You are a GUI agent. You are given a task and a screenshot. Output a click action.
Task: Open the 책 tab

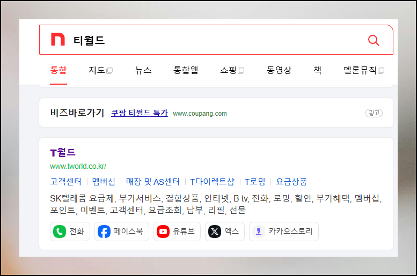(x=317, y=70)
